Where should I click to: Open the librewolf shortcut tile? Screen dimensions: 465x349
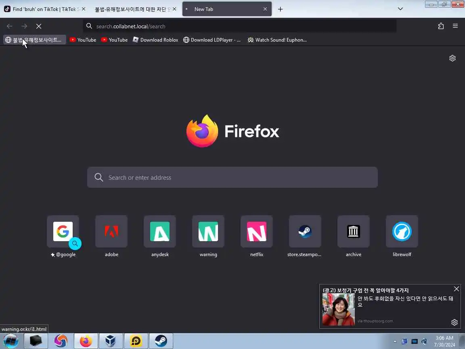(x=402, y=236)
